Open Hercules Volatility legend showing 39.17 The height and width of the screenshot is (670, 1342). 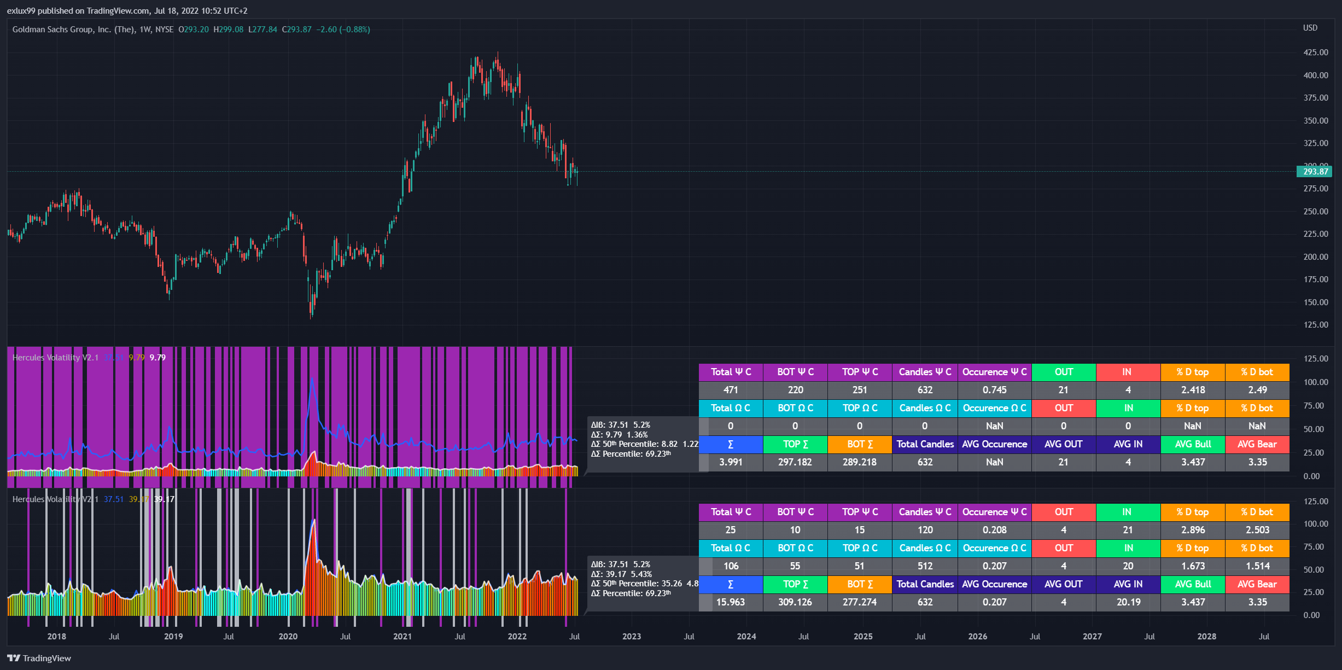[55, 499]
